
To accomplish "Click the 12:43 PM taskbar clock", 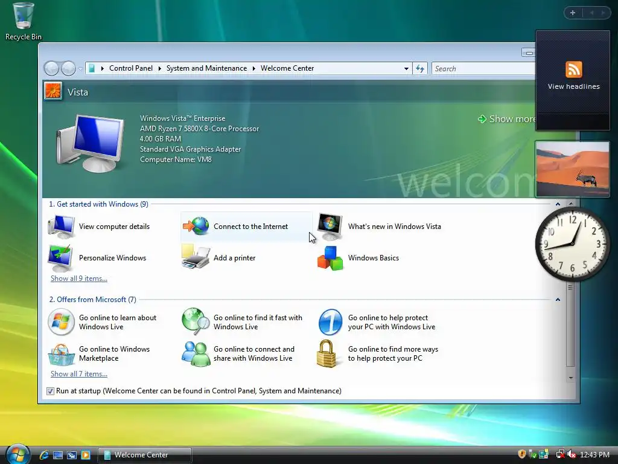I will coord(594,454).
